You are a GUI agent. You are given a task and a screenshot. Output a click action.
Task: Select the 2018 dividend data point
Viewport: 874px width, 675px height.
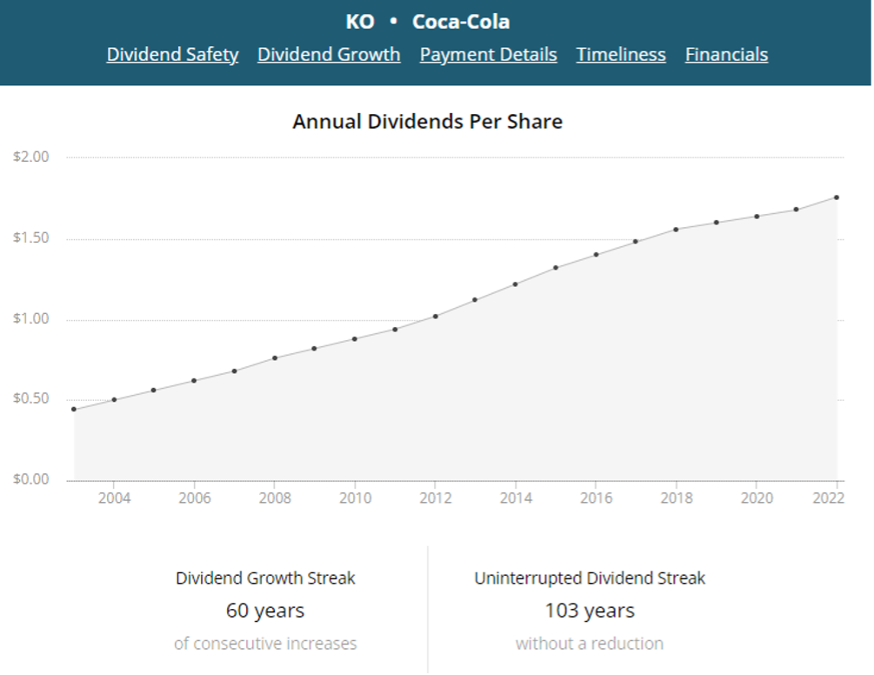coord(676,230)
